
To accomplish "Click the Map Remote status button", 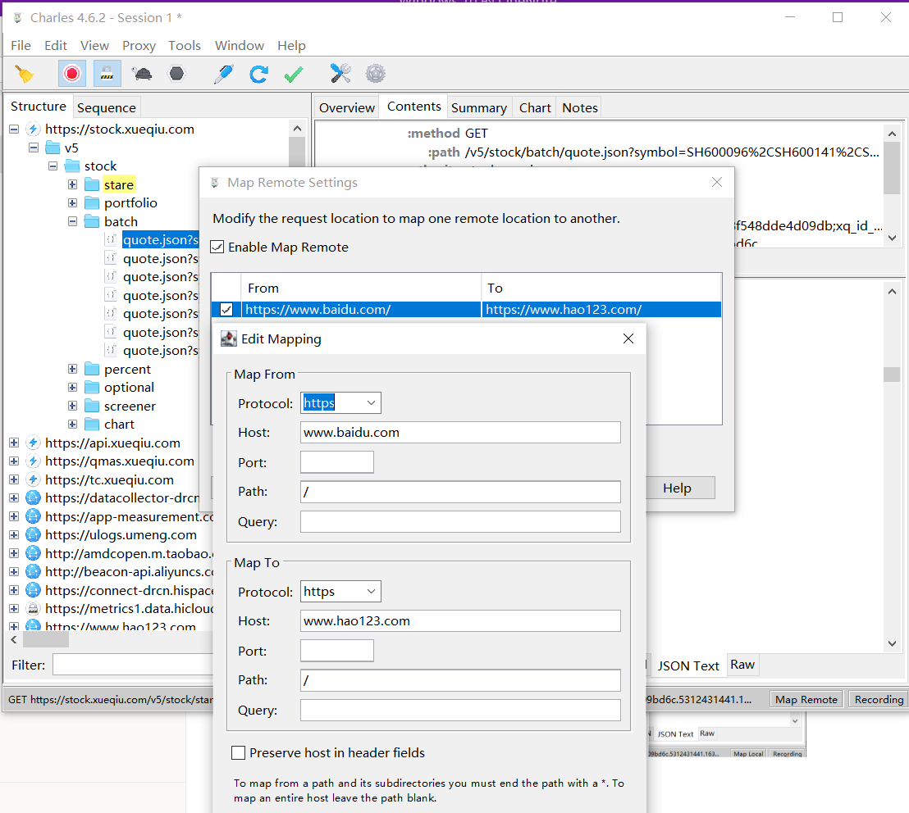I will tap(806, 700).
